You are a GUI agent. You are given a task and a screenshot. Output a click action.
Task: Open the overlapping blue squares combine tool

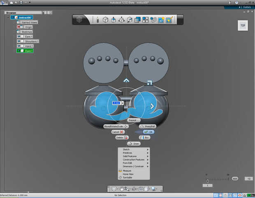[x=137, y=20]
